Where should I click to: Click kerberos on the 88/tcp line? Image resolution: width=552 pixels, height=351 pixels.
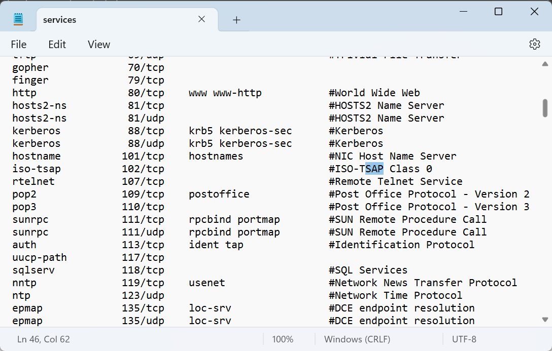pyautogui.click(x=36, y=131)
